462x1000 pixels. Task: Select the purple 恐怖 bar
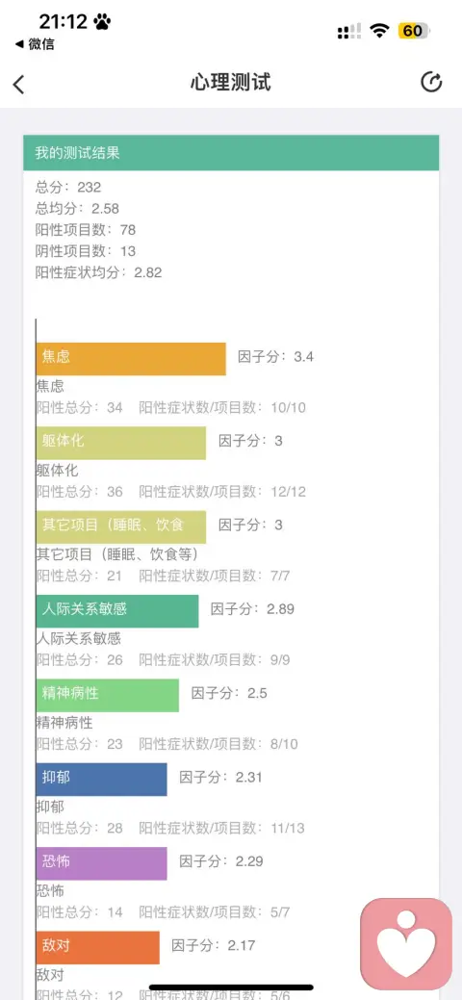pos(101,863)
